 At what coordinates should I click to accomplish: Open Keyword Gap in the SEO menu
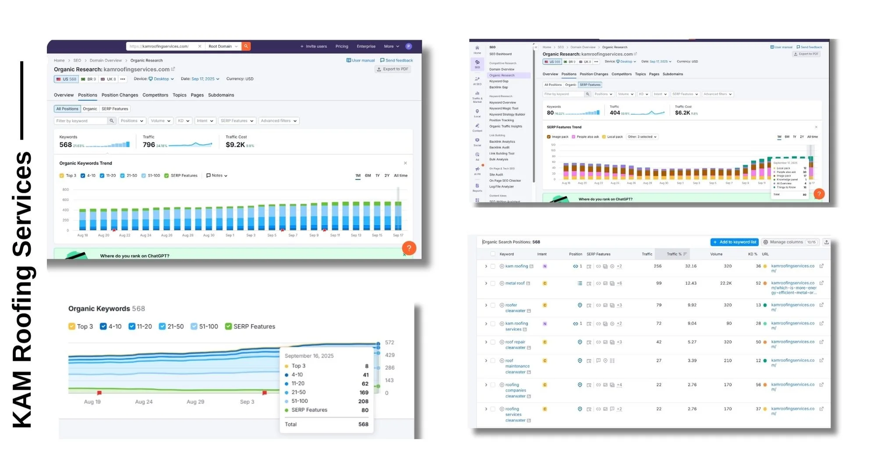click(499, 81)
